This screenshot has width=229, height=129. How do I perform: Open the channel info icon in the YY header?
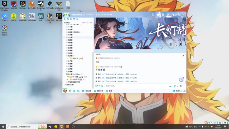[x=111, y=15]
